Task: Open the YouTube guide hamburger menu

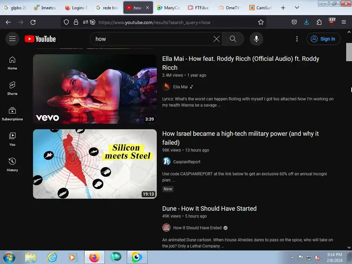Action: point(12,39)
